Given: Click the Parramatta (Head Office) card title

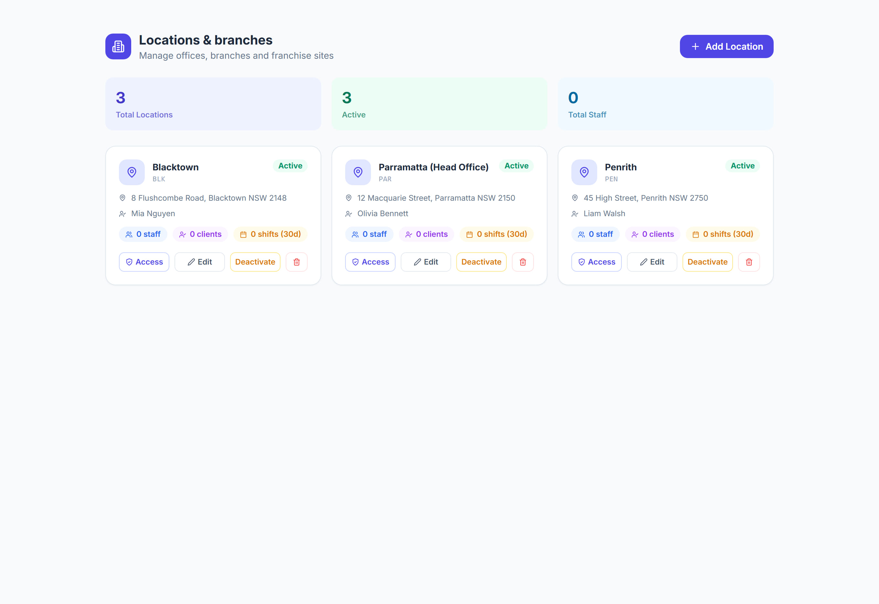Looking at the screenshot, I should point(433,167).
